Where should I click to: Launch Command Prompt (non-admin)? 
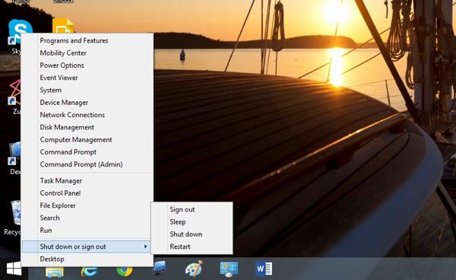pyautogui.click(x=87, y=152)
